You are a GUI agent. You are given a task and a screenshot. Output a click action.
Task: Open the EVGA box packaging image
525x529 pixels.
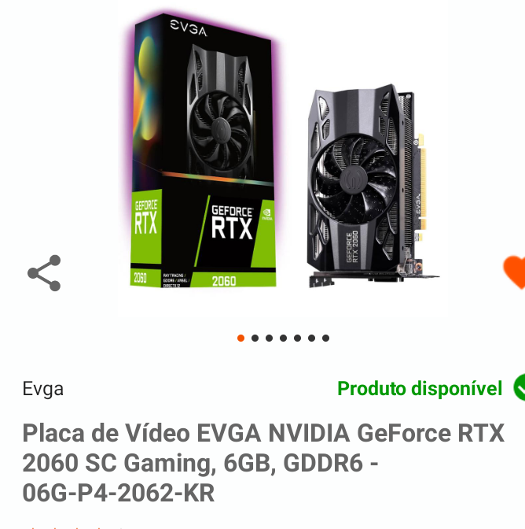coord(203,150)
